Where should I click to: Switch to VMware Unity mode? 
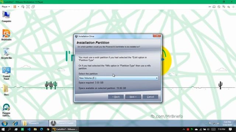click(33, 7)
